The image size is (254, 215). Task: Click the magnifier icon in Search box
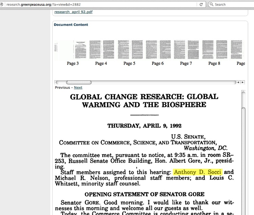click(x=211, y=4)
